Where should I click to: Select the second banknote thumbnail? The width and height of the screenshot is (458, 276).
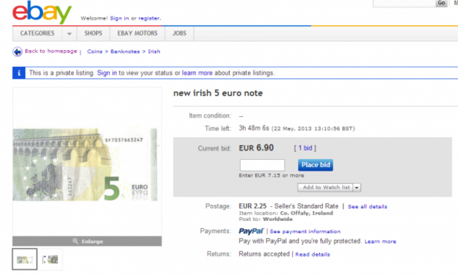point(50,259)
